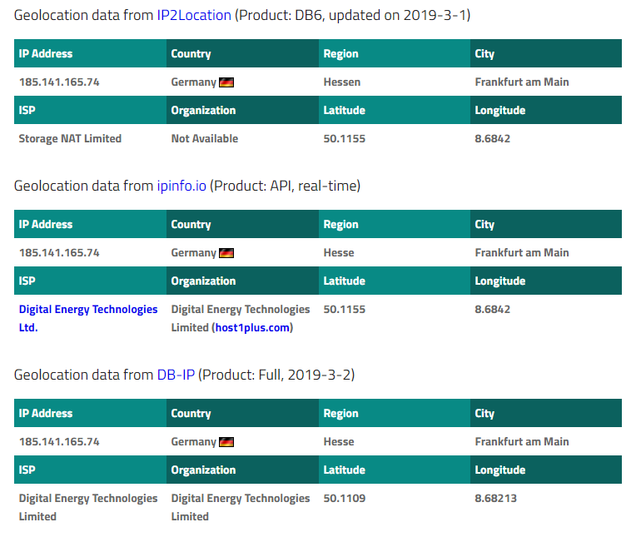Open the host1plus.com link
Viewport: 636px width, 537px height.
(253, 328)
